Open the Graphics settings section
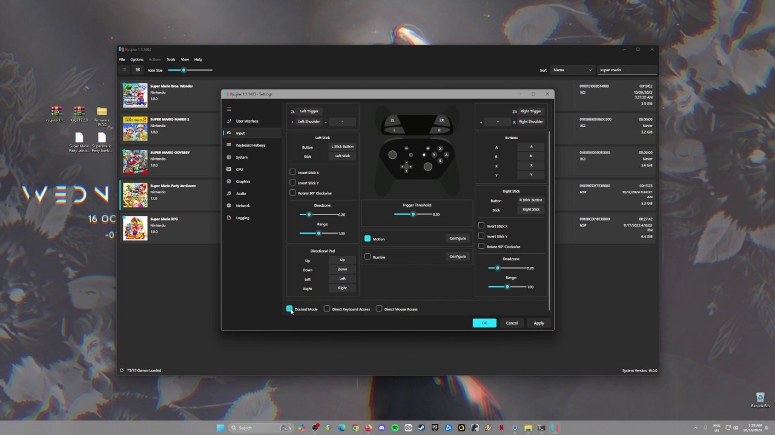 (243, 181)
